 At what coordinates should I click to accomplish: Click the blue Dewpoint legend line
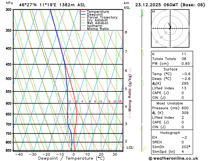(x=83, y=15)
